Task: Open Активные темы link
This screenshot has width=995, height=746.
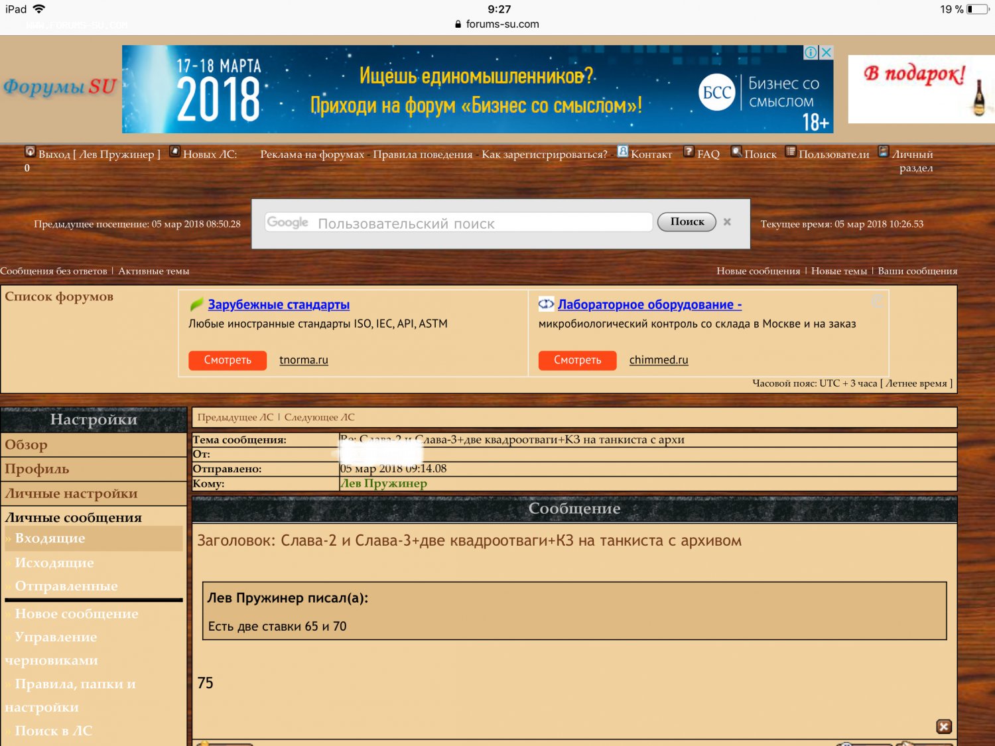Action: (153, 271)
